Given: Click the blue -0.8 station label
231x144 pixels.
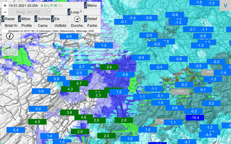Looking at the screenshot, I should coord(148,18).
